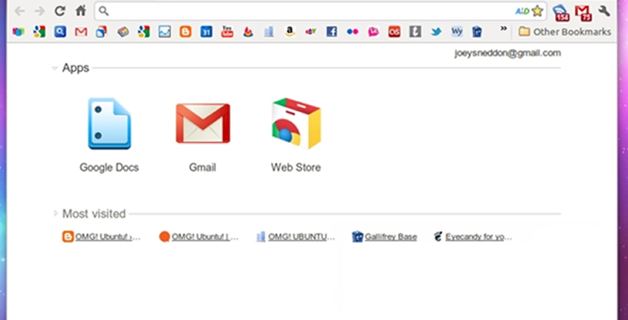Click the forward navigation arrow
This screenshot has width=628, height=320.
pos(40,11)
